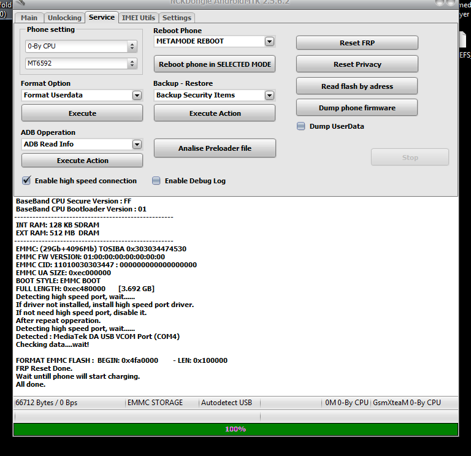The image size is (471, 456).
Task: Click the green 100% progress bar
Action: [235, 429]
